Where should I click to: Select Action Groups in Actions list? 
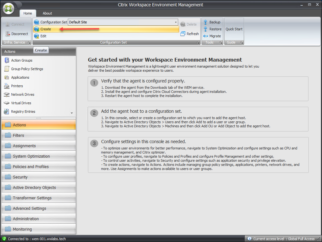(x=21, y=60)
